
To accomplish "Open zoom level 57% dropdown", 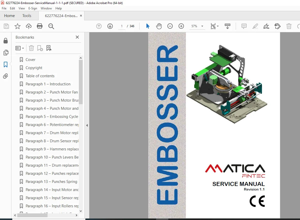I will tap(202, 26).
